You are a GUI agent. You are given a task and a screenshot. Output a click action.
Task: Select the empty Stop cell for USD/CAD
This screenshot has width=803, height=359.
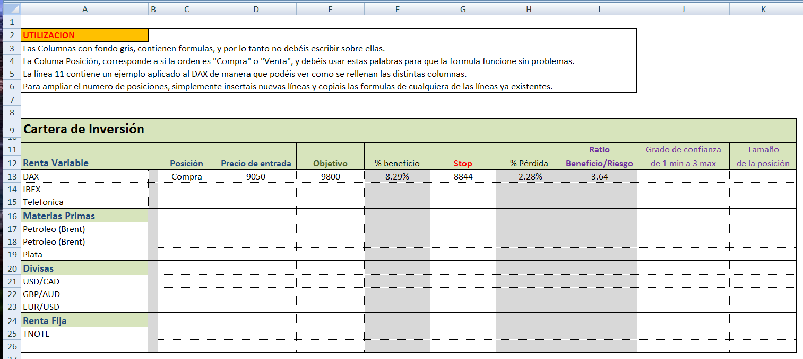[463, 281]
